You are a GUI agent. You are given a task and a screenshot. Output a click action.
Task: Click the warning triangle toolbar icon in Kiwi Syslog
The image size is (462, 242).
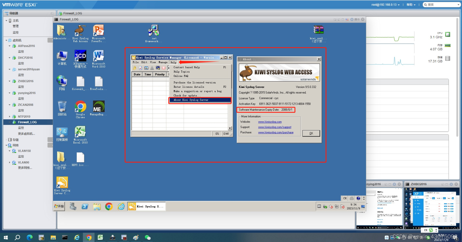coord(152,68)
